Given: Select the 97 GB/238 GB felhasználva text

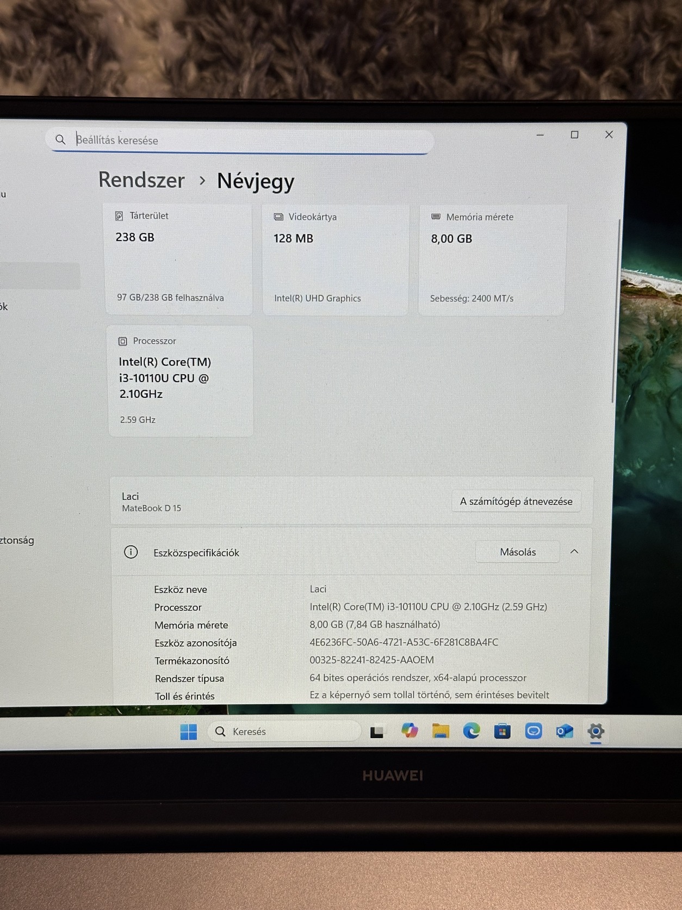Looking at the screenshot, I should click(170, 298).
